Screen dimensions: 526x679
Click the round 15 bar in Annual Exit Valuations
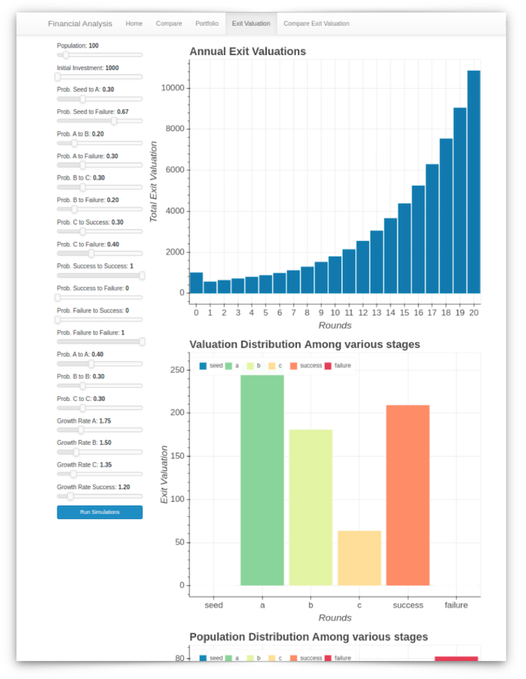pyautogui.click(x=404, y=248)
